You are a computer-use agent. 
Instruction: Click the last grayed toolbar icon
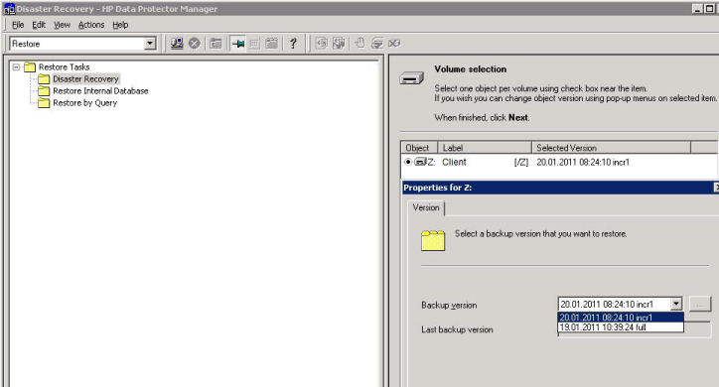(394, 44)
